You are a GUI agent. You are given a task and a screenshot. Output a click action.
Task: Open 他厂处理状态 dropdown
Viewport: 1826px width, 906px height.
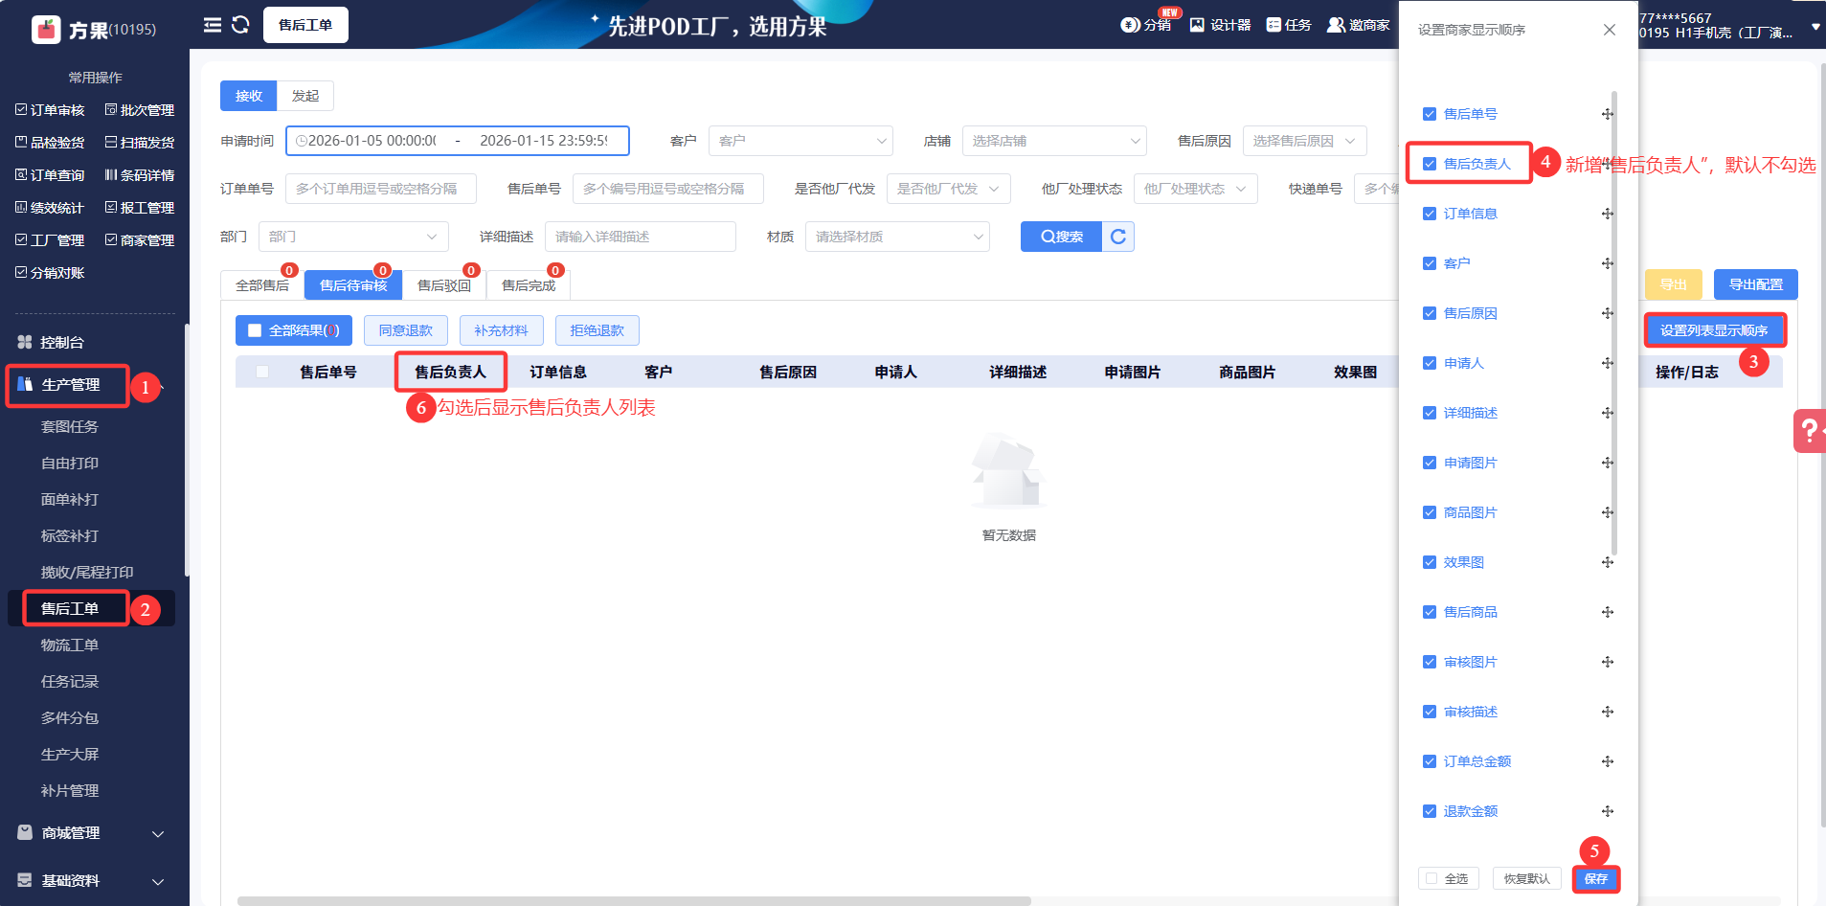1195,189
